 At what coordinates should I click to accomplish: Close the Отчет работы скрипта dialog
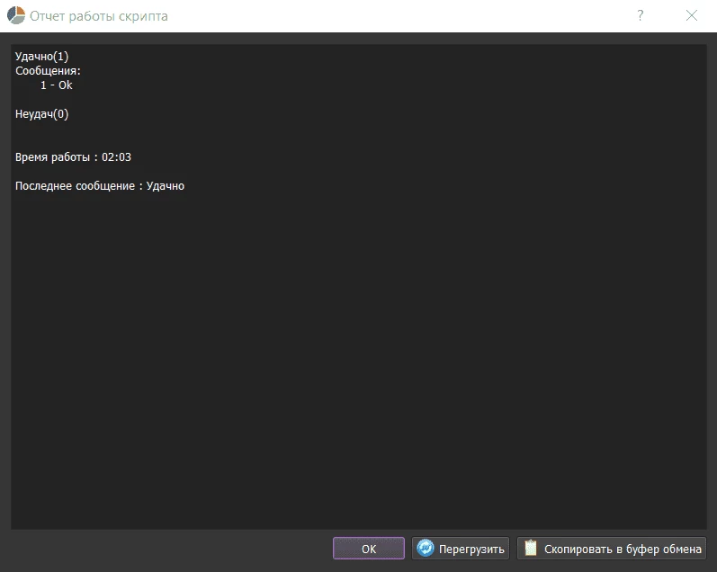[x=692, y=15]
